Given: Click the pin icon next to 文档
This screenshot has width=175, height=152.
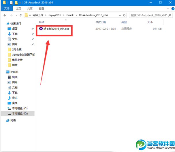Looking at the screenshot, I should pyautogui.click(x=33, y=39).
